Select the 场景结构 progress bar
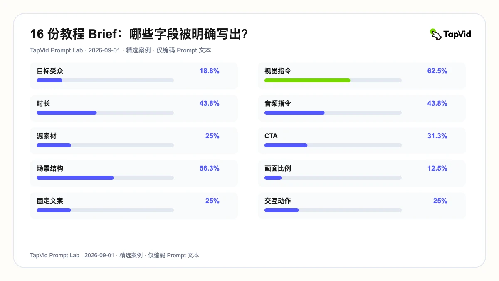Viewport: 499px width, 281px height. (x=105, y=178)
